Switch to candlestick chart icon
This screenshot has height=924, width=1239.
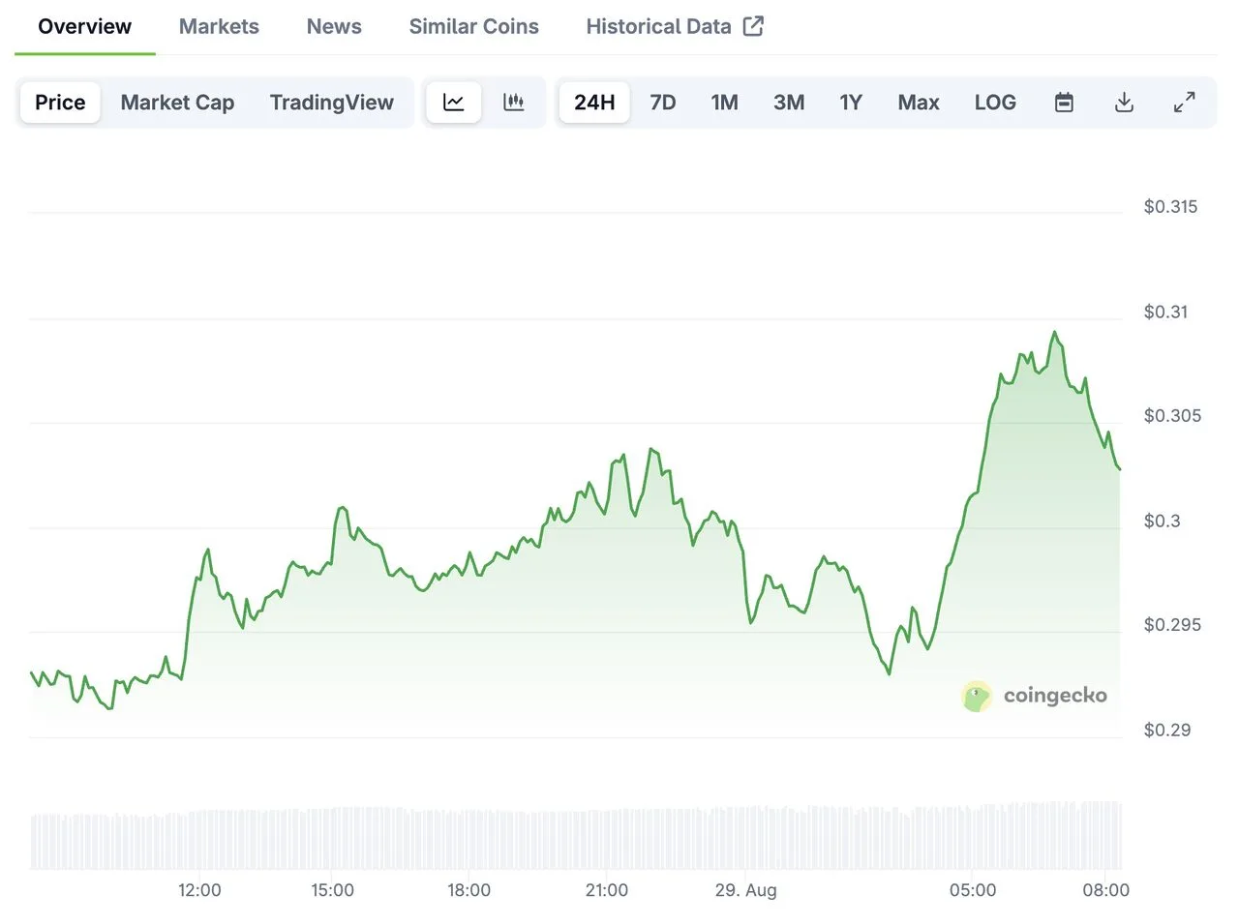tap(514, 103)
